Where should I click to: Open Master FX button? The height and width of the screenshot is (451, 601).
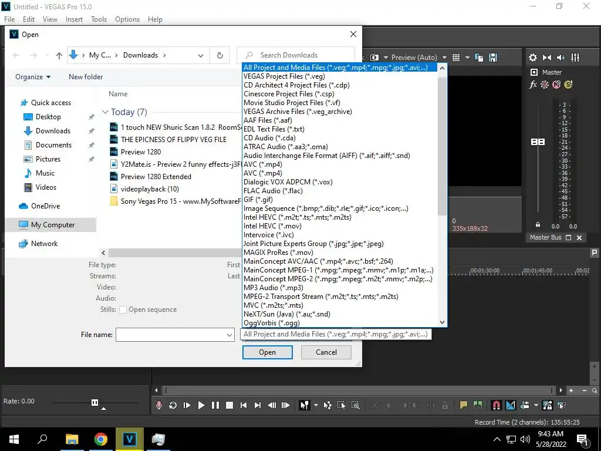[533, 85]
